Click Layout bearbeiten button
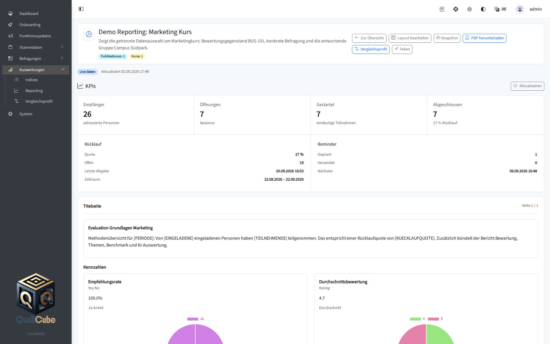 pos(410,38)
